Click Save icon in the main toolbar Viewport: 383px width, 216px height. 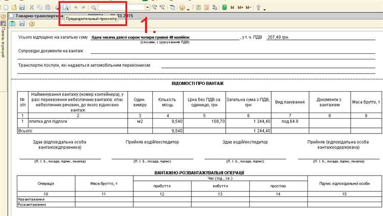coord(22,7)
